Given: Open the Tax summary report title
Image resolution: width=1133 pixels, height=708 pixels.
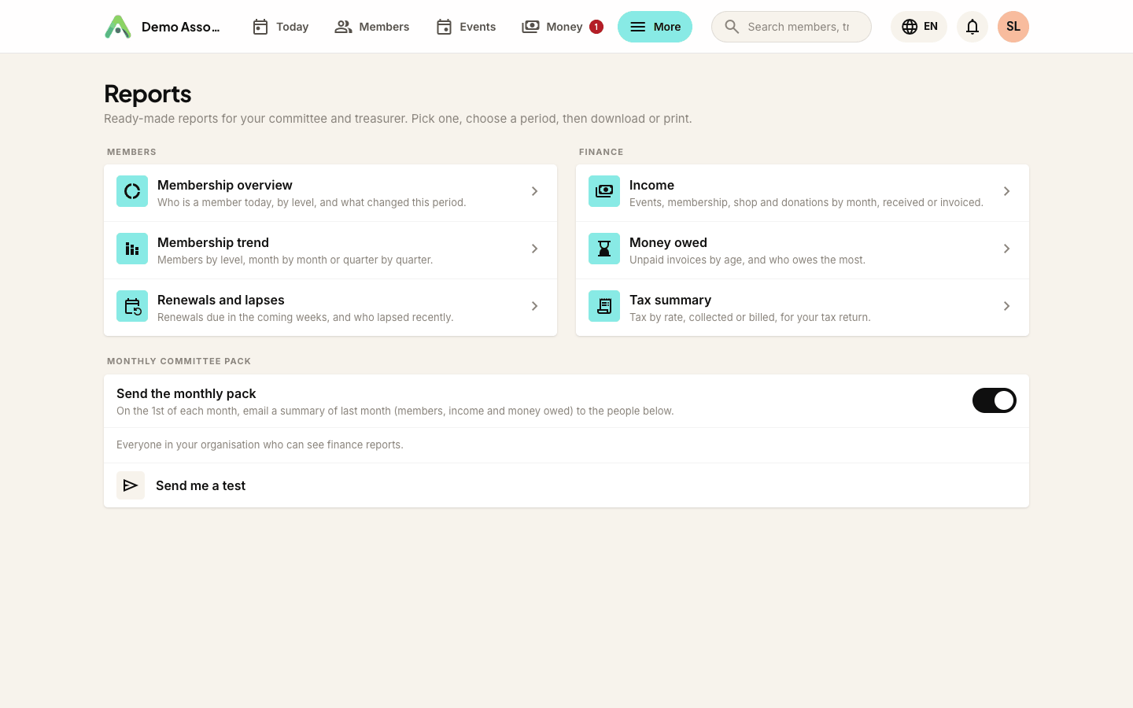Looking at the screenshot, I should (x=670, y=300).
